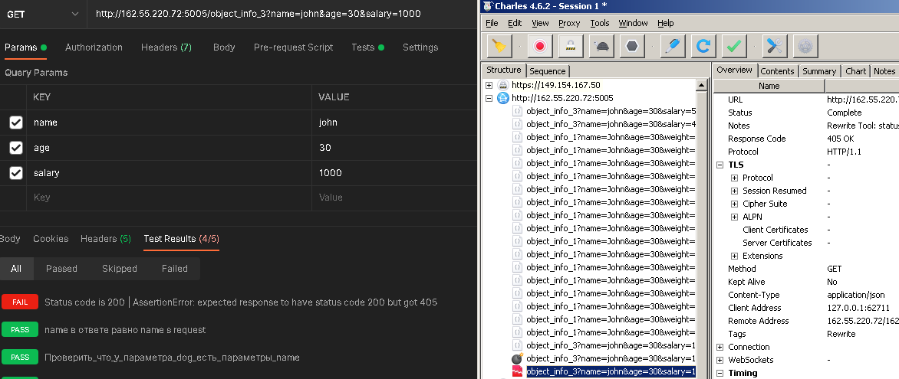Toggle throttling turtle icon in Charles
This screenshot has width=899, height=379.
[601, 47]
